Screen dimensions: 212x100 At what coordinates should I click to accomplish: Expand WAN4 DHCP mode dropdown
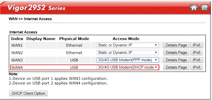coord(128,67)
